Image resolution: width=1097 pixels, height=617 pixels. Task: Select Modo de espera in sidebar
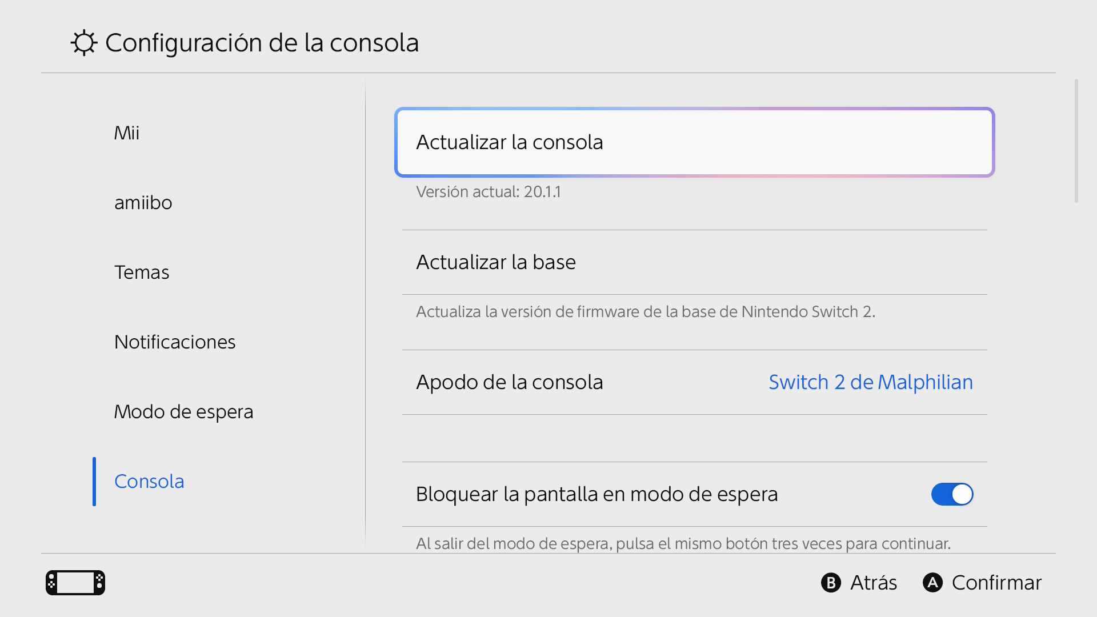coord(183,412)
